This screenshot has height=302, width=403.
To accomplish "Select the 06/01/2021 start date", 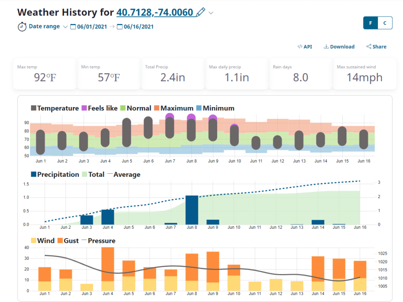I will pyautogui.click(x=91, y=27).
